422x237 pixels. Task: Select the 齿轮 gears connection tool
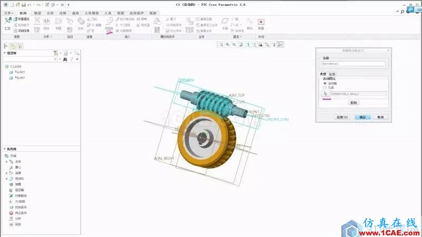click(x=81, y=24)
